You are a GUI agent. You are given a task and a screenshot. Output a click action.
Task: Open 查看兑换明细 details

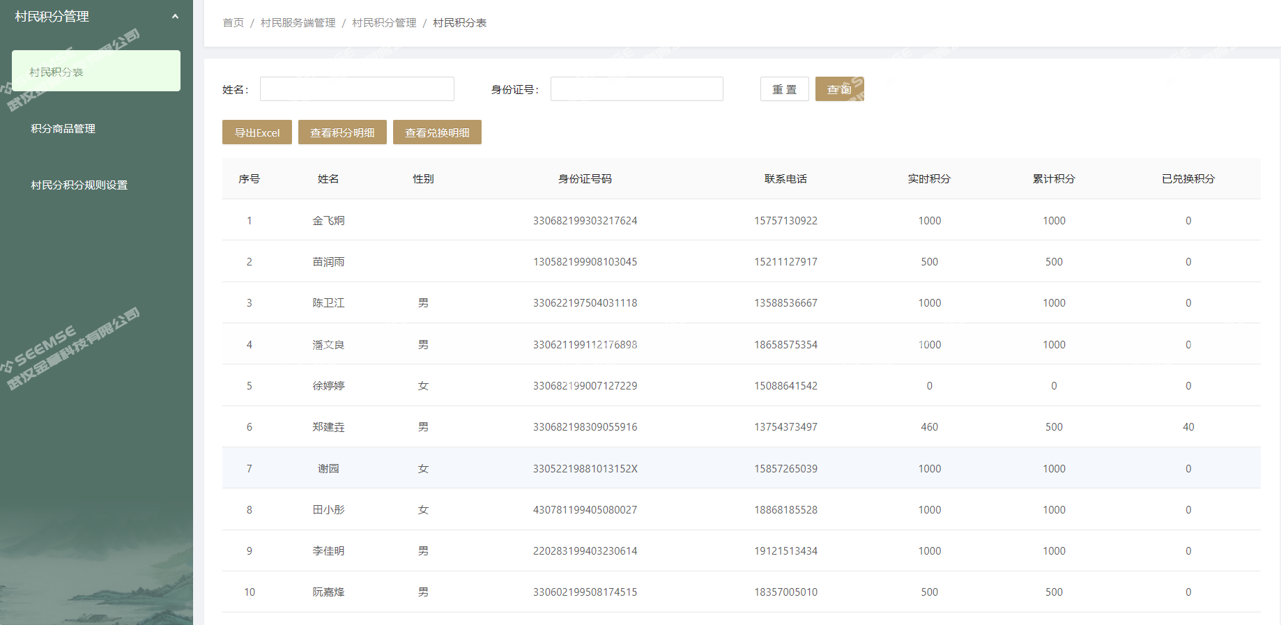tap(437, 132)
